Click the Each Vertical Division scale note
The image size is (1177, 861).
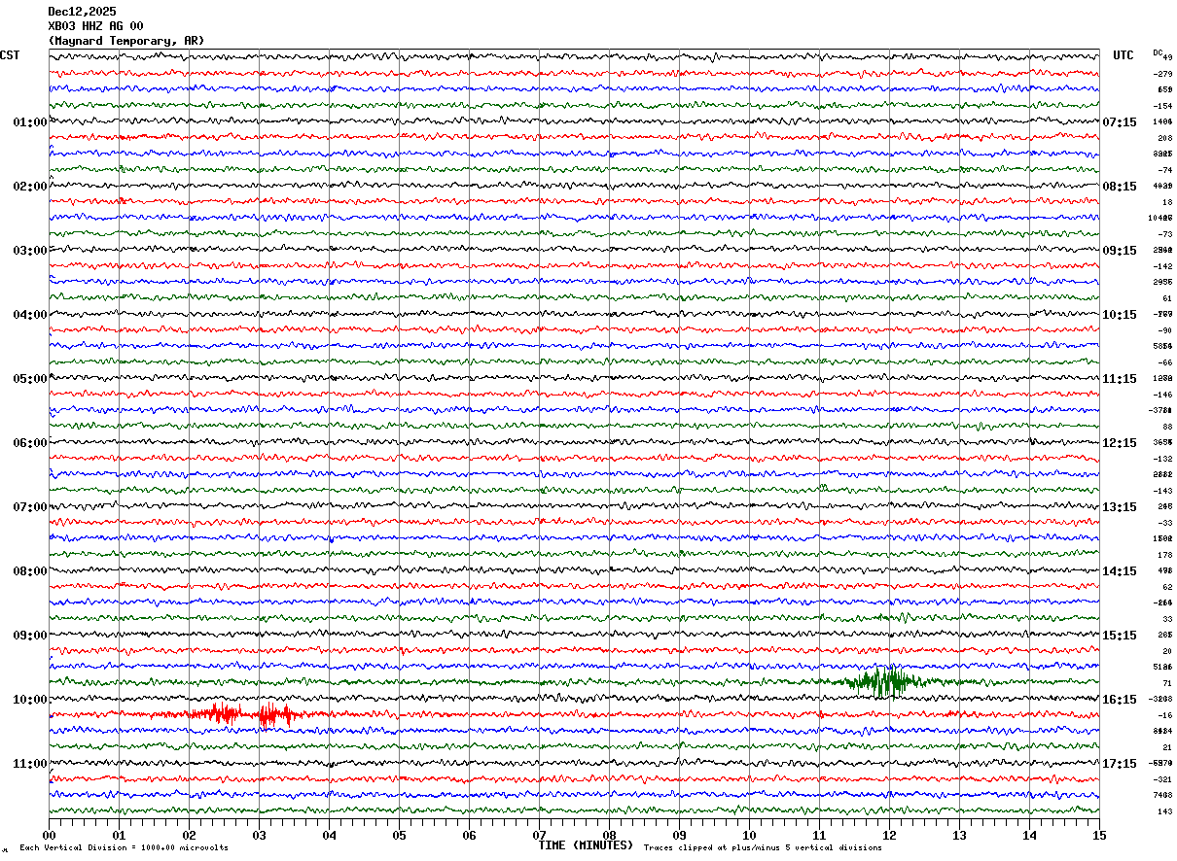(124, 848)
